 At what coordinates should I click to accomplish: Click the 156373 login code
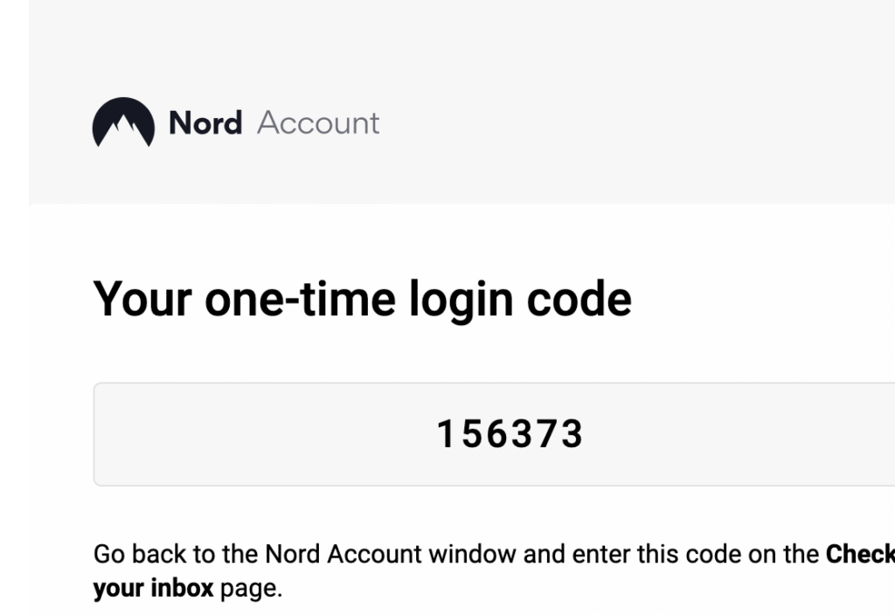point(510,433)
